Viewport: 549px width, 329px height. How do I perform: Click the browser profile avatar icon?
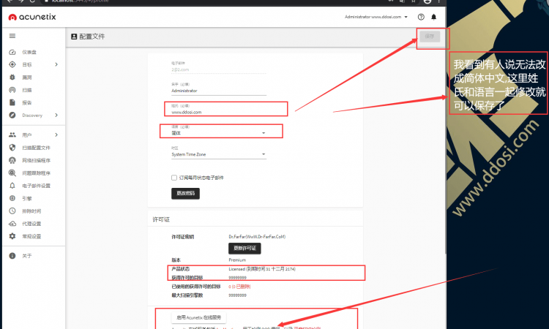pyautogui.click(x=427, y=1)
